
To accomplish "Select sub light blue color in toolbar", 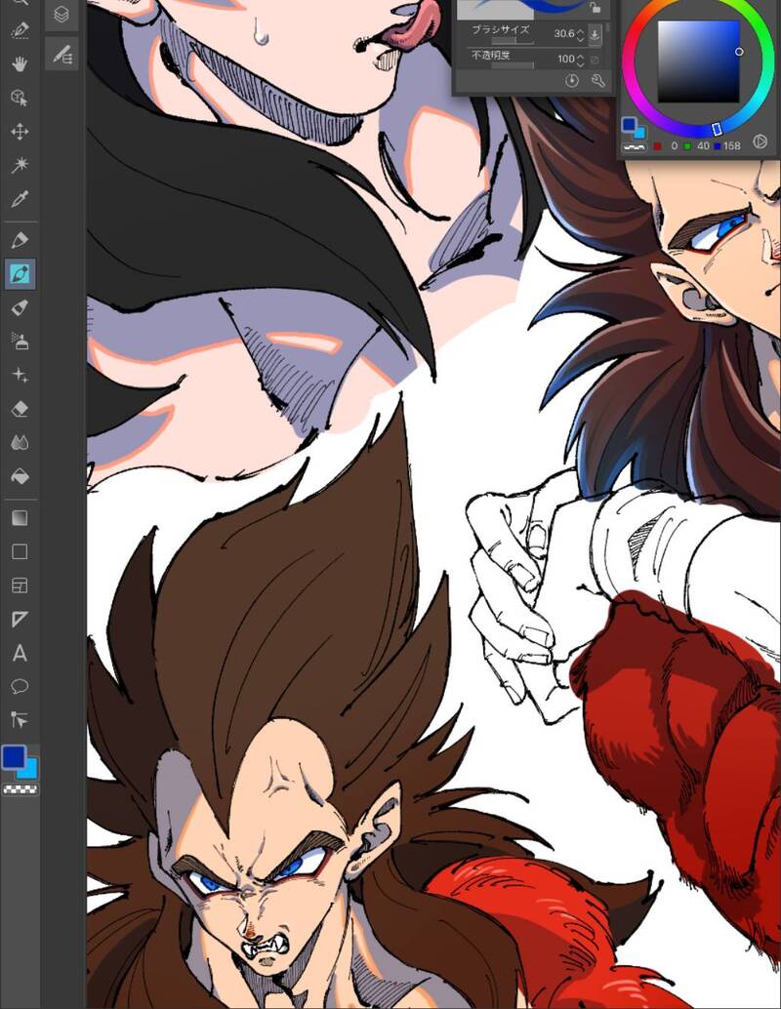I will click(29, 770).
